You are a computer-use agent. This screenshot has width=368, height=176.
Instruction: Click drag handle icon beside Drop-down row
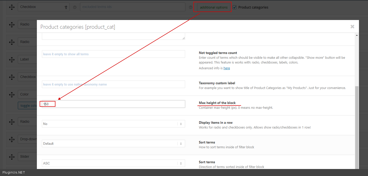pos(12,139)
